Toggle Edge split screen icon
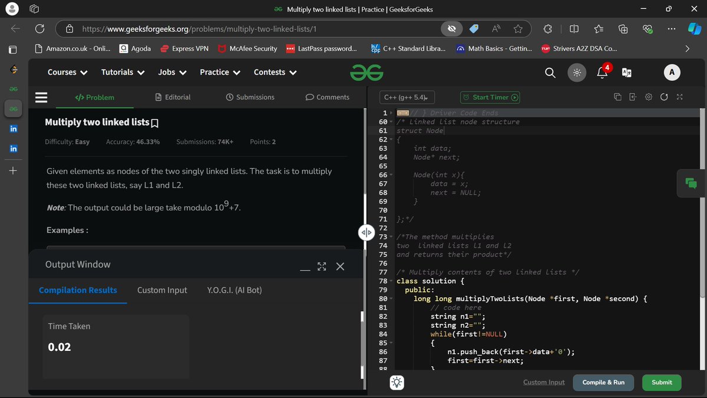 pos(574,28)
